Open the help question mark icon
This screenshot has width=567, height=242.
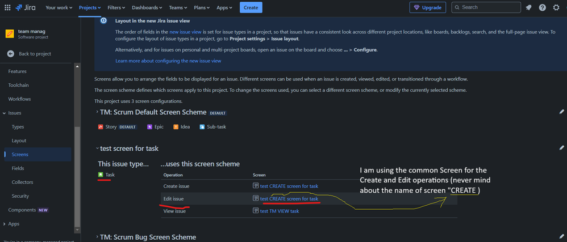tap(542, 7)
